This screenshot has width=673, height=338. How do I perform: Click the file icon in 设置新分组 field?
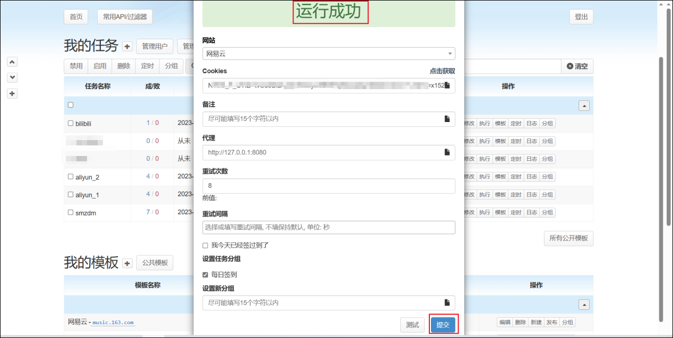pyautogui.click(x=447, y=302)
